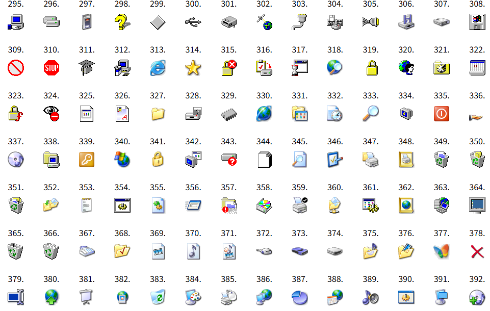Select the red STOP sign icon 310
The height and width of the screenshot is (311, 490).
(51, 68)
